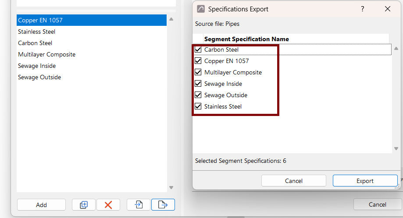Click the export specifications icon button
The height and width of the screenshot is (218, 403).
coord(163,205)
